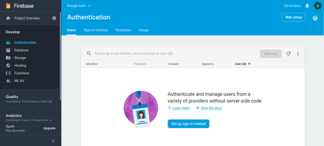Viewport: 324px width, 146px height.
Task: Open project settings gear icon
Action: (54, 18)
